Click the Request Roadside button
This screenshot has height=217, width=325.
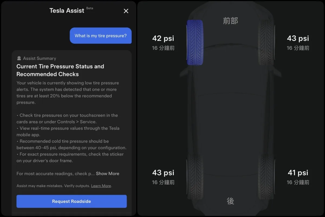pyautogui.click(x=71, y=201)
